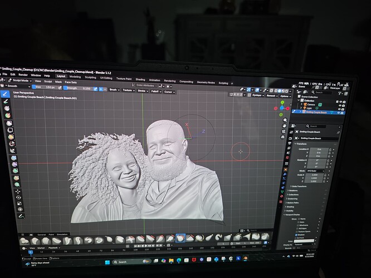Screen dimensions: 371x278
Task: Open the Material properties tab
Action: click(282, 196)
